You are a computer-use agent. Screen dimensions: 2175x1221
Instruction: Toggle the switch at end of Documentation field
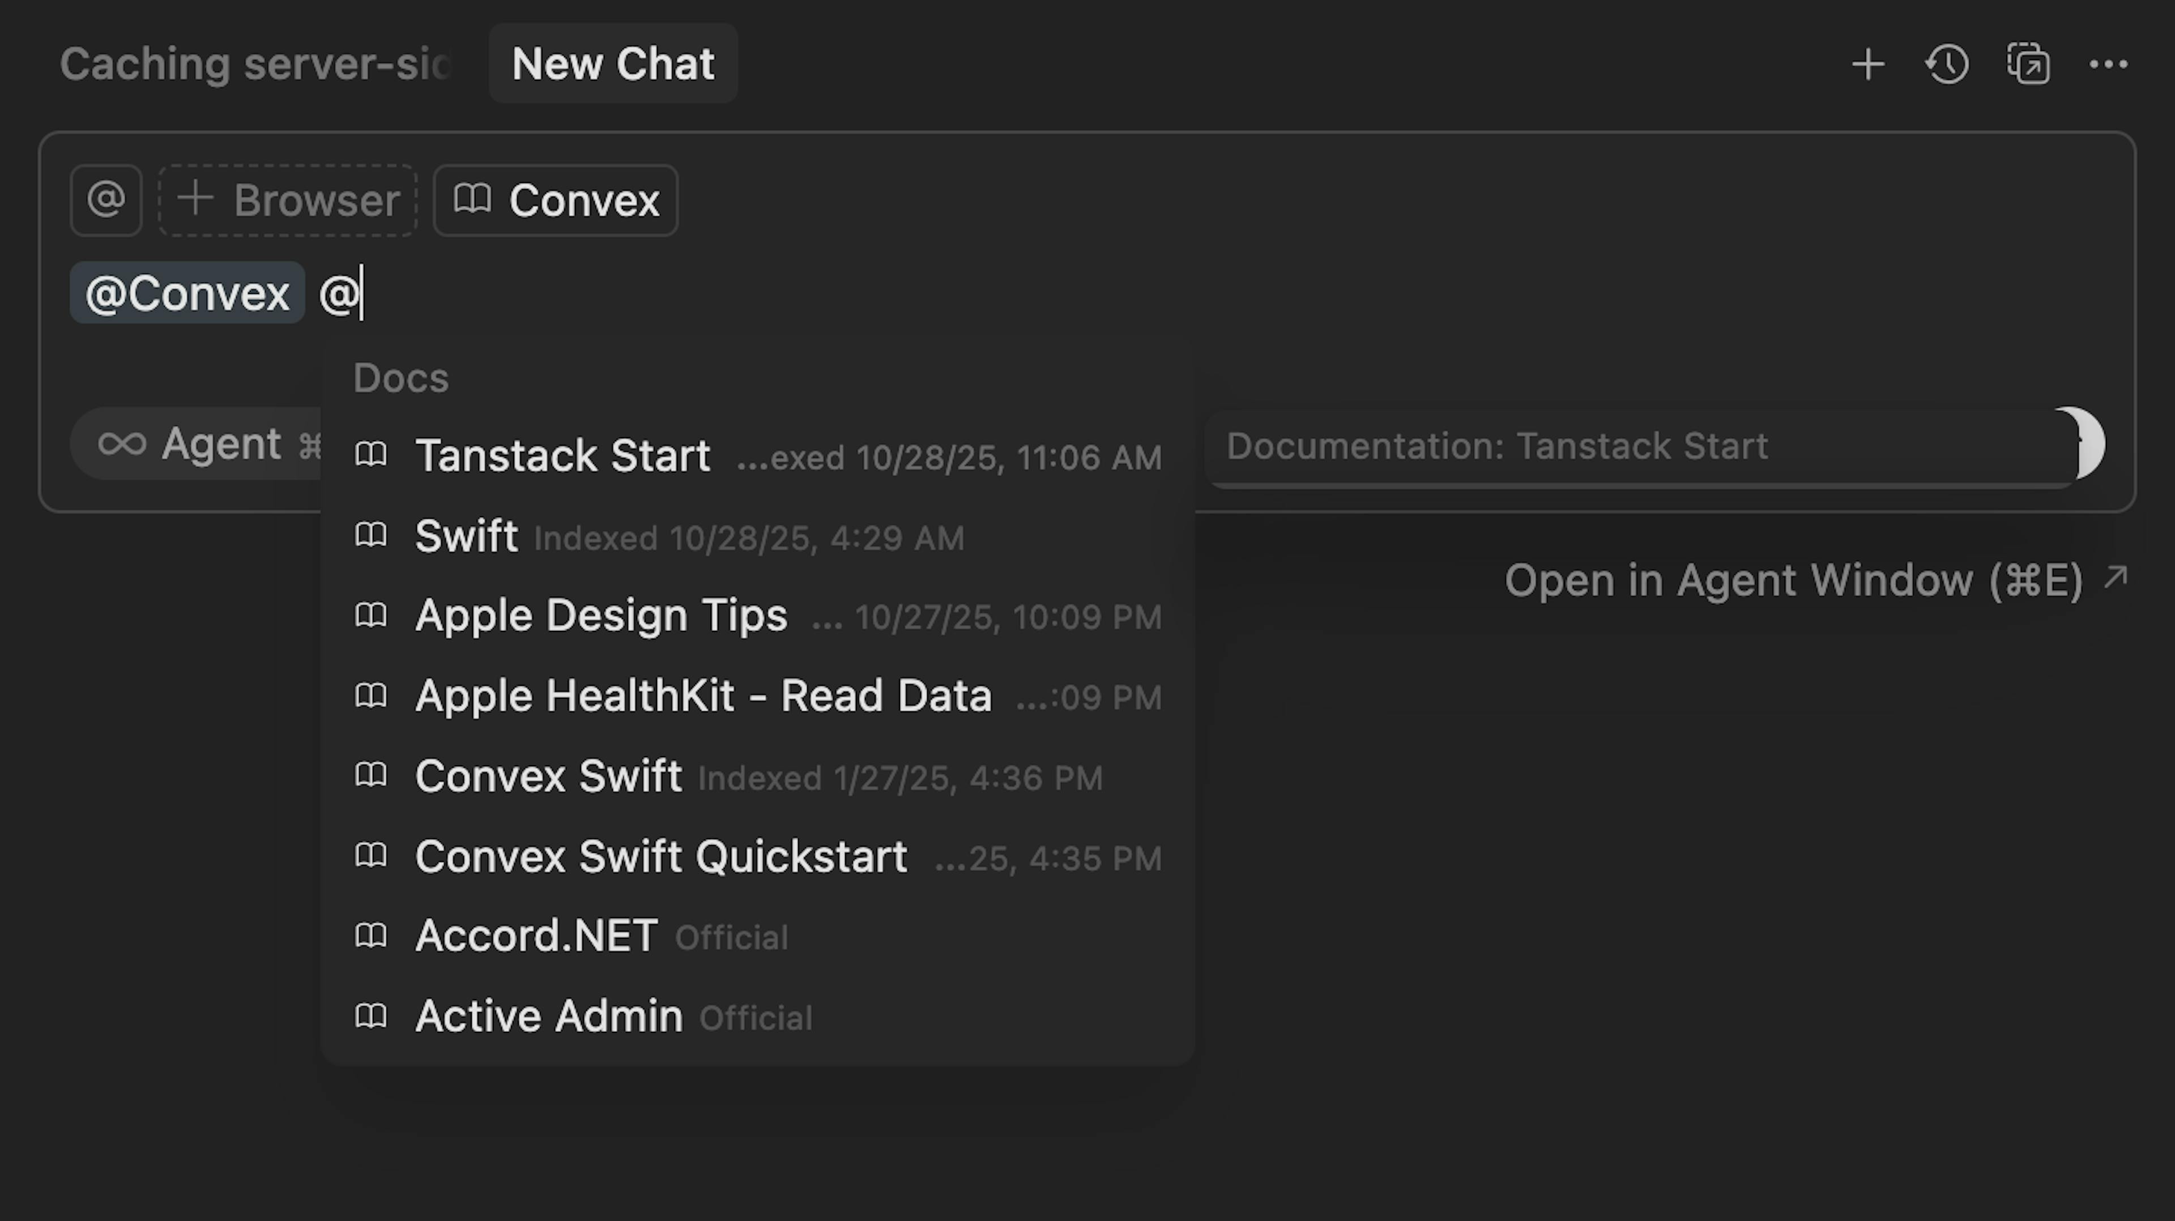(x=2082, y=442)
